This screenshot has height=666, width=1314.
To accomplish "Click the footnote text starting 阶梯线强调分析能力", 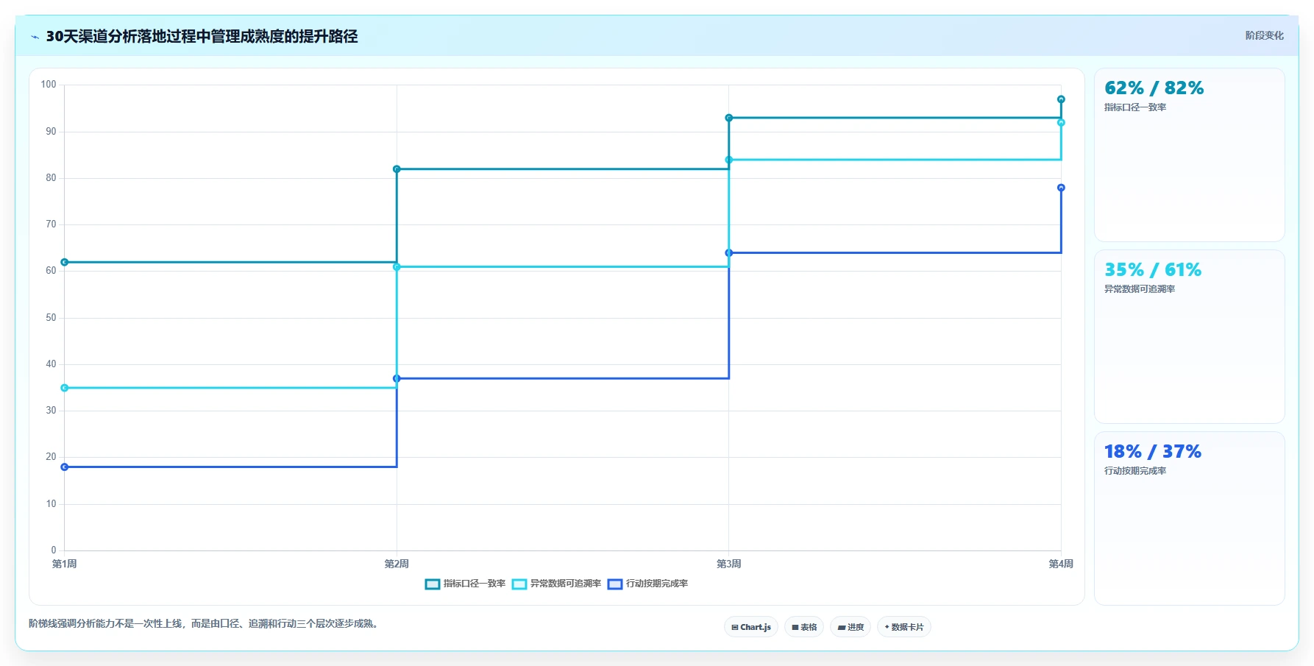I will coord(205,624).
